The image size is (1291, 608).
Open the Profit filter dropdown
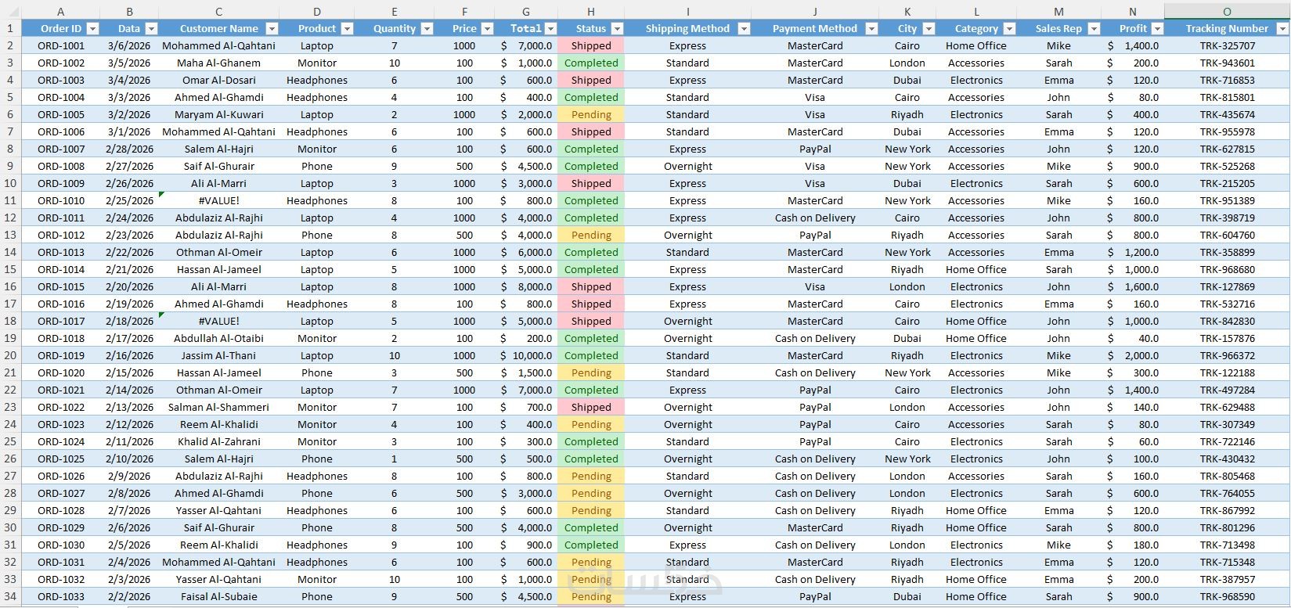tap(1157, 28)
